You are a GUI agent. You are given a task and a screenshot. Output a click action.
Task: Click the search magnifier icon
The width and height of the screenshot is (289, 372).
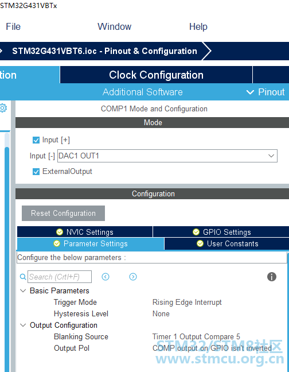pos(23,277)
